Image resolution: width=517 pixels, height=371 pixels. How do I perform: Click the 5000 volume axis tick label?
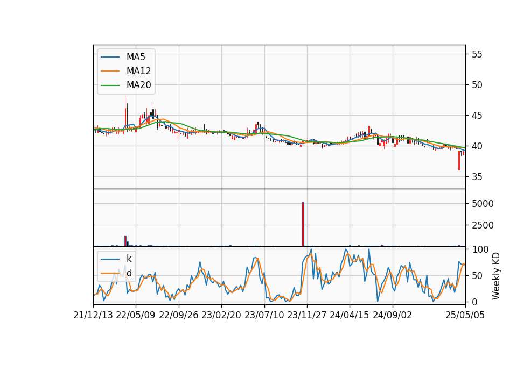point(483,204)
